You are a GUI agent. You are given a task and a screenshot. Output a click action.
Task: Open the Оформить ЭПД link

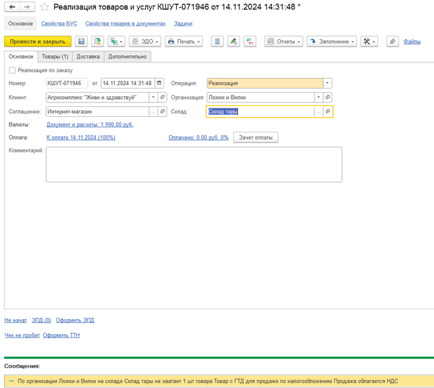coord(75,320)
